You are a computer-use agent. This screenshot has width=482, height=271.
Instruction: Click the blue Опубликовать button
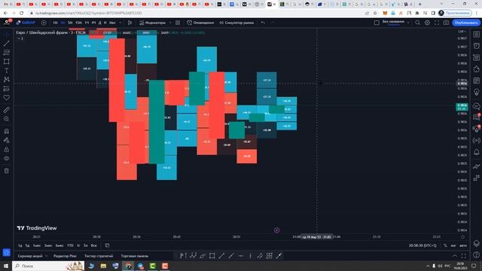coord(466,23)
